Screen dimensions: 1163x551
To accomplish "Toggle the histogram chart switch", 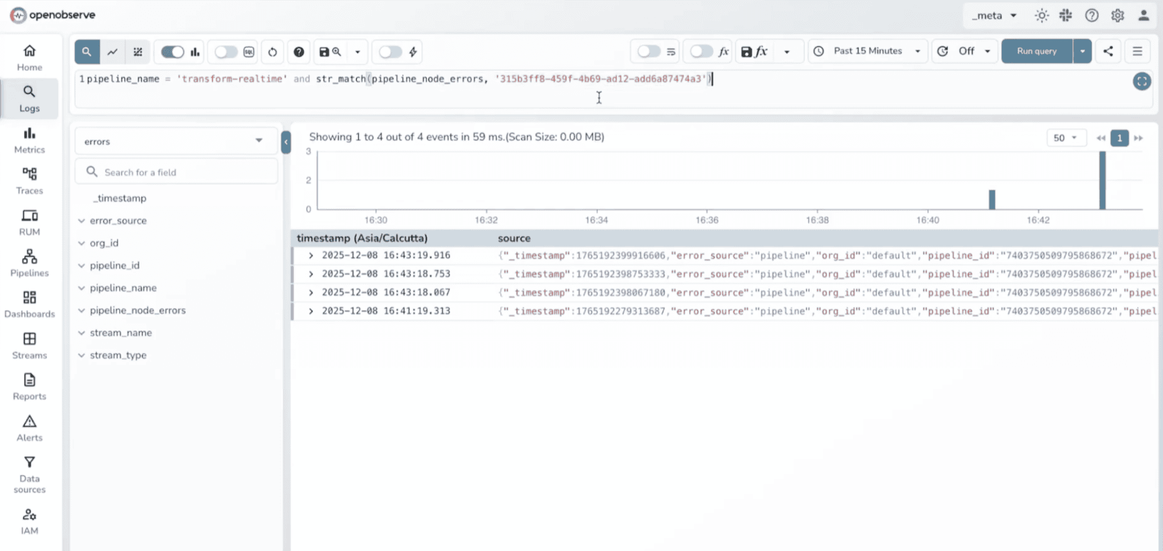I will [x=172, y=52].
